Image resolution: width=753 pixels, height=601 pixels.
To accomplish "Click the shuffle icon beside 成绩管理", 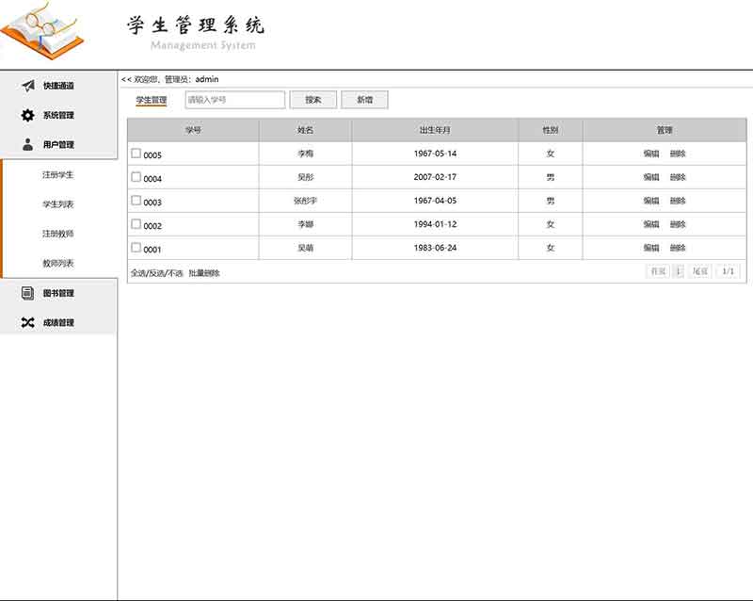I will (28, 322).
